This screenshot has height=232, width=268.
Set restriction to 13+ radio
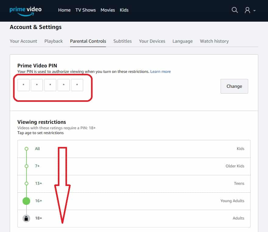tap(26, 184)
